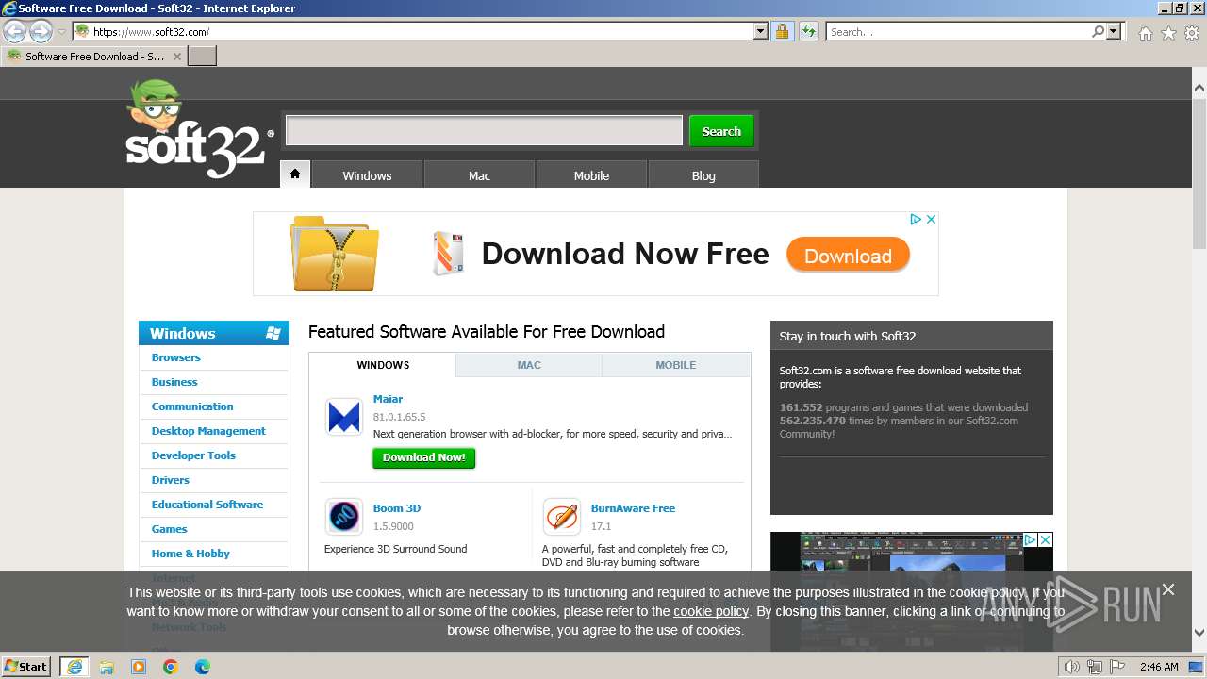The height and width of the screenshot is (679, 1207).
Task: Close the Software Free Download tab
Action: click(176, 57)
